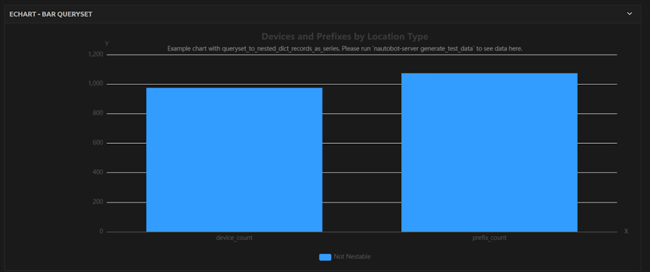
Task: Select the 600 y-axis tick label
Action: [97, 143]
